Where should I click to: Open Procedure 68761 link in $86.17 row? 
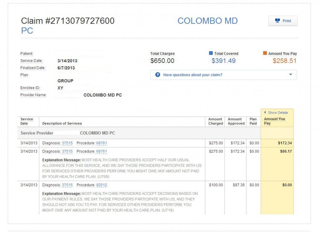(102, 152)
